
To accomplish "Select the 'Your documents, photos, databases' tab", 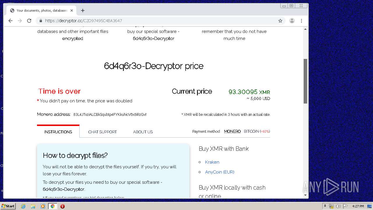I will pyautogui.click(x=41, y=10).
